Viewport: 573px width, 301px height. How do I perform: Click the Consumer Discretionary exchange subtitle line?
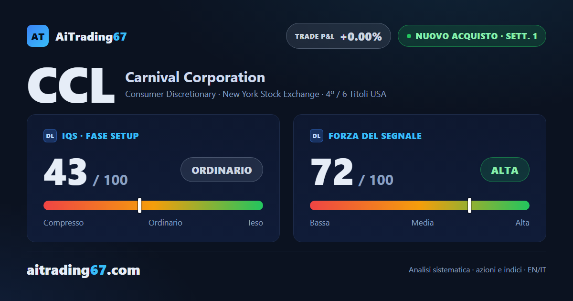coord(255,94)
